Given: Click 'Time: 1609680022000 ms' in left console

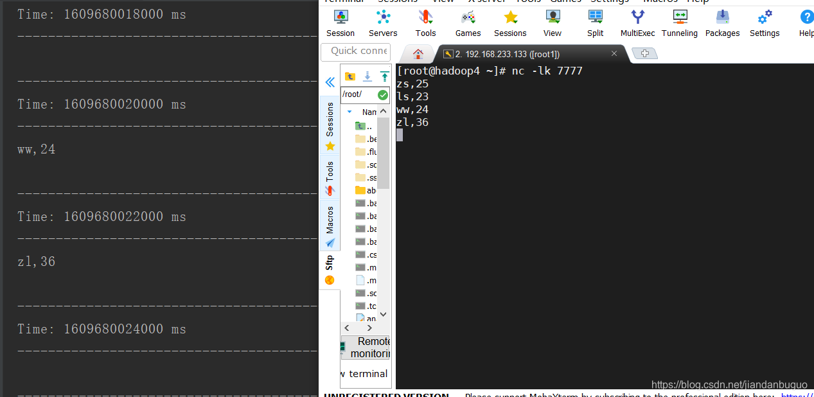Looking at the screenshot, I should click(102, 216).
